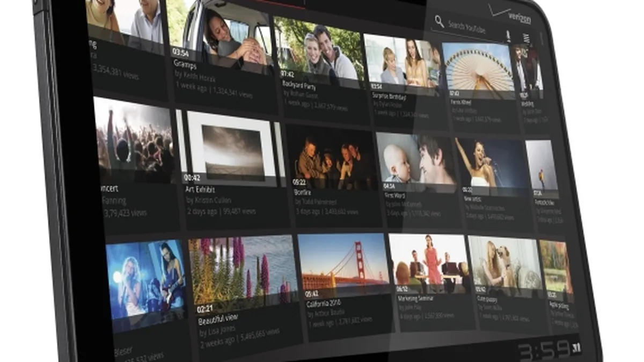Screen dimensions: 644x362
Task: Click the Verizon carrier logo
Action: click(515, 17)
